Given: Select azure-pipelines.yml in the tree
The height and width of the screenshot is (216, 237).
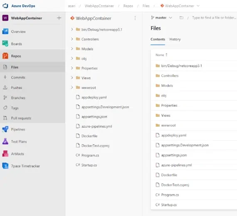Looking at the screenshot, I should tap(97, 126).
